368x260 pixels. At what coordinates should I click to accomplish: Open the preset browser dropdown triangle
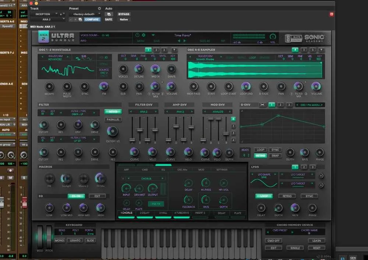pyautogui.click(x=153, y=35)
